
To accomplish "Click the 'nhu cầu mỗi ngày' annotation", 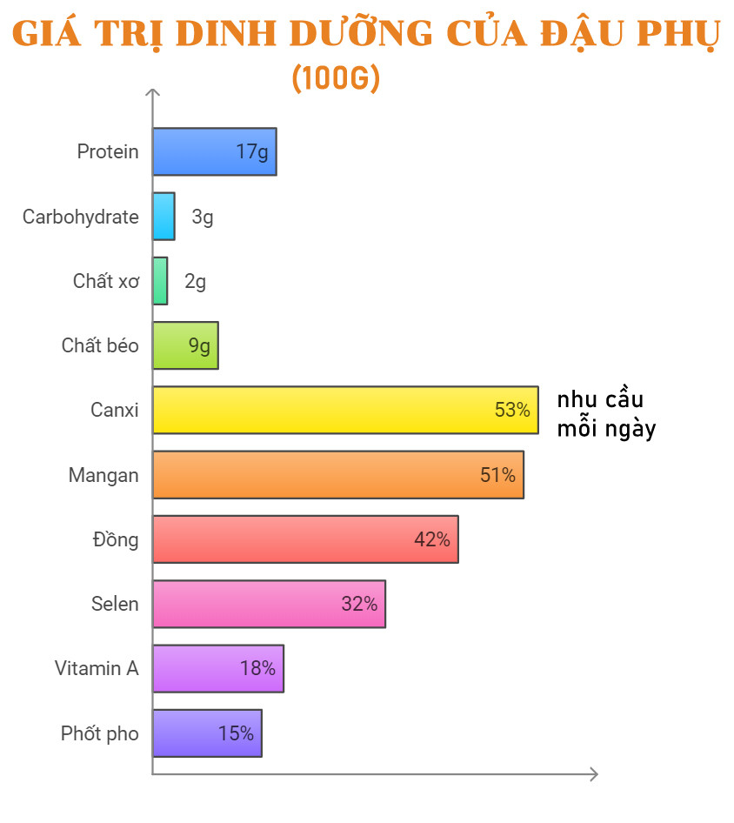I will 606,414.
